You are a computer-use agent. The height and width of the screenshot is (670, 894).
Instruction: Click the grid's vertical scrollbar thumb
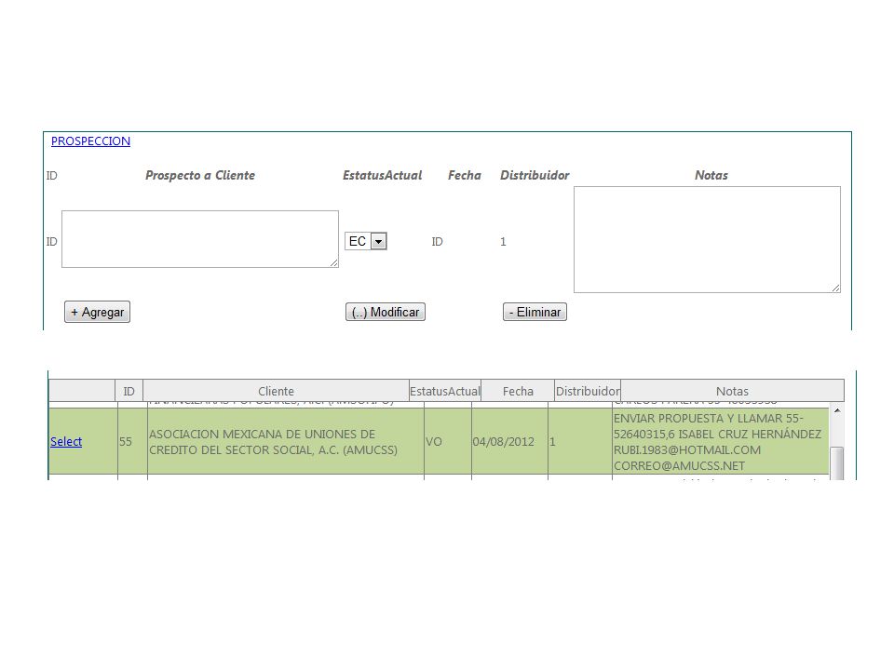[x=837, y=463]
